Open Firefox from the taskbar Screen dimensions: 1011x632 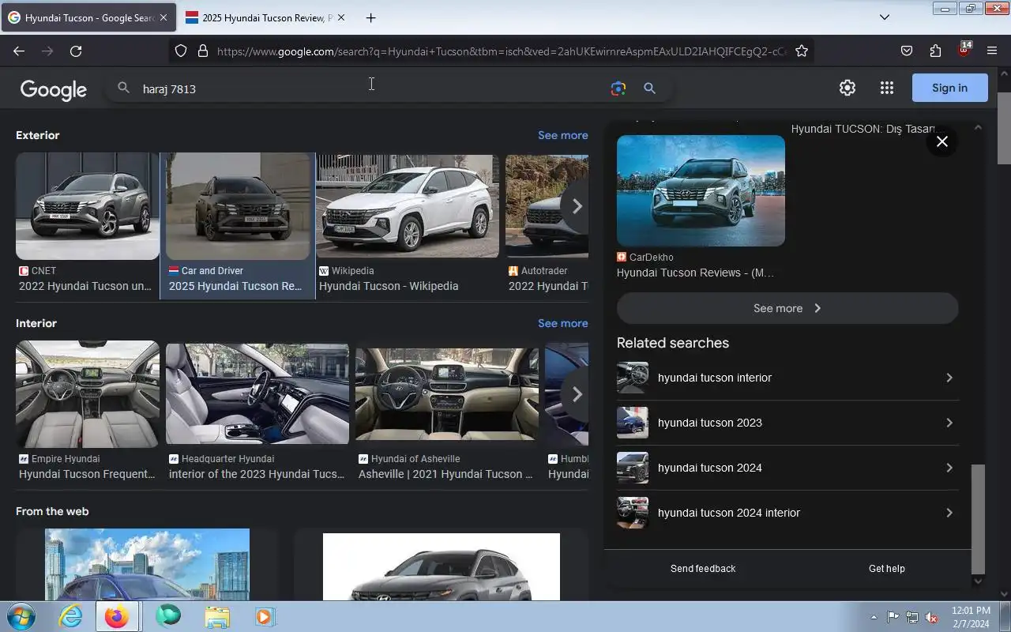[117, 616]
